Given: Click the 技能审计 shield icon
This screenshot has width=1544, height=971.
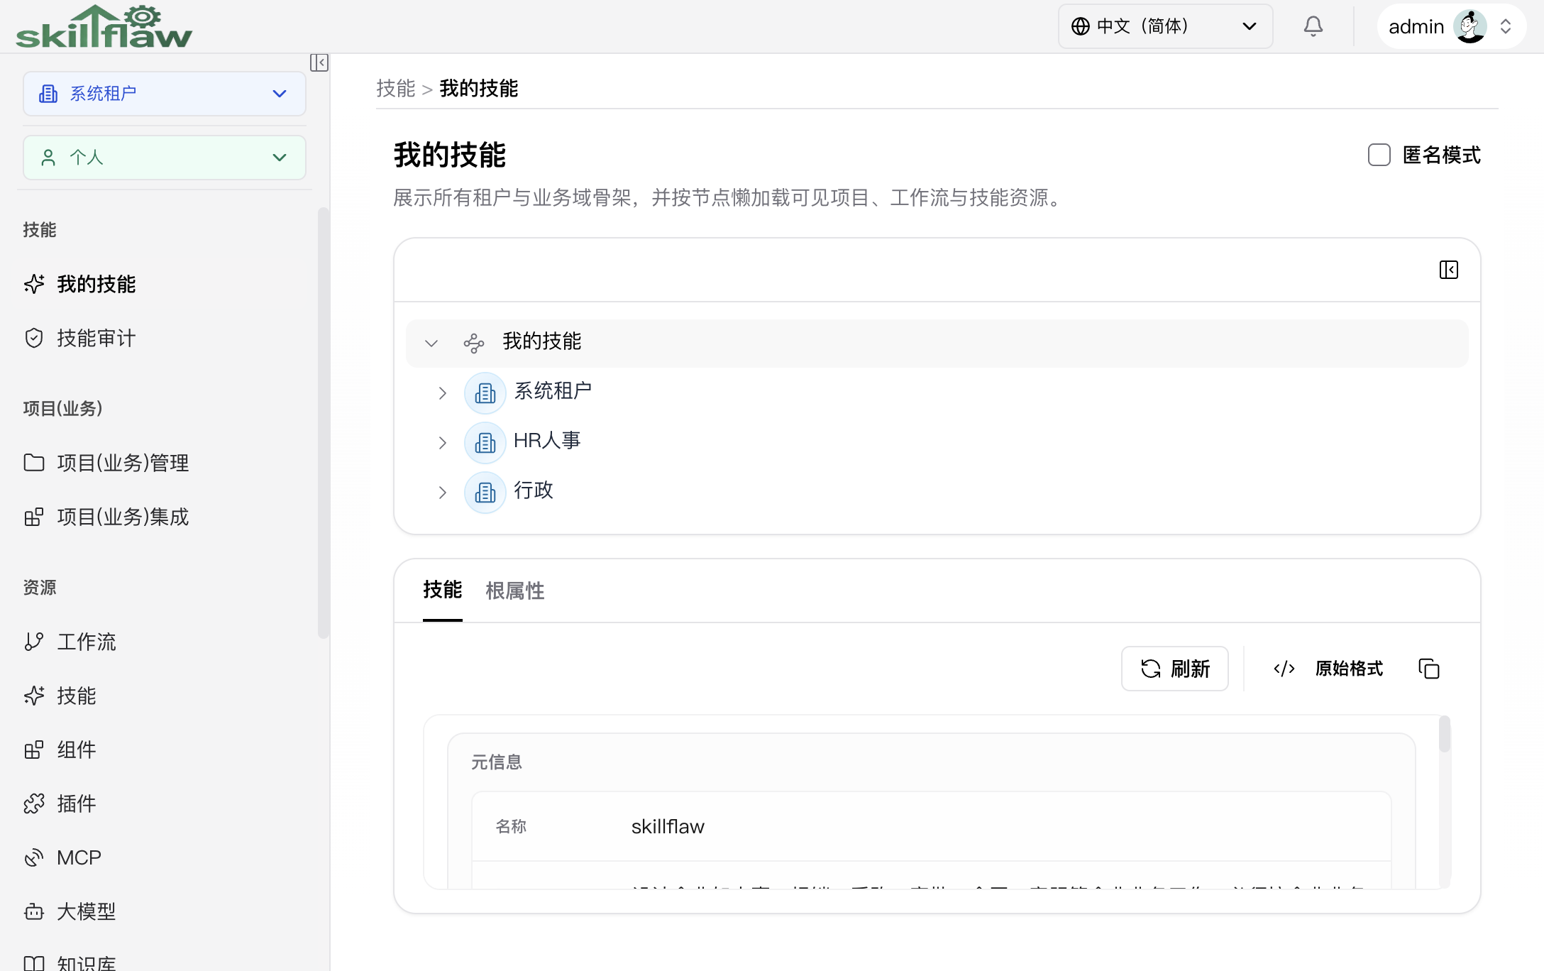Looking at the screenshot, I should pos(34,338).
